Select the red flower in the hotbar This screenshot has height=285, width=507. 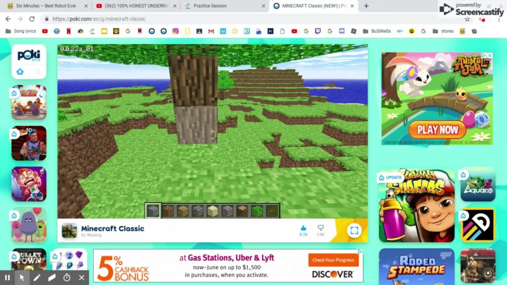coord(272,211)
